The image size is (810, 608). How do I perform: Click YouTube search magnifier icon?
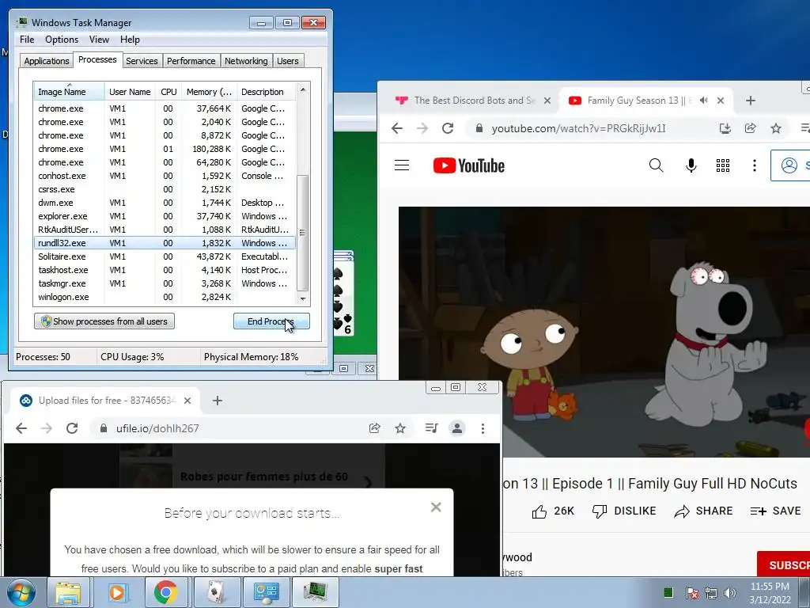point(656,165)
